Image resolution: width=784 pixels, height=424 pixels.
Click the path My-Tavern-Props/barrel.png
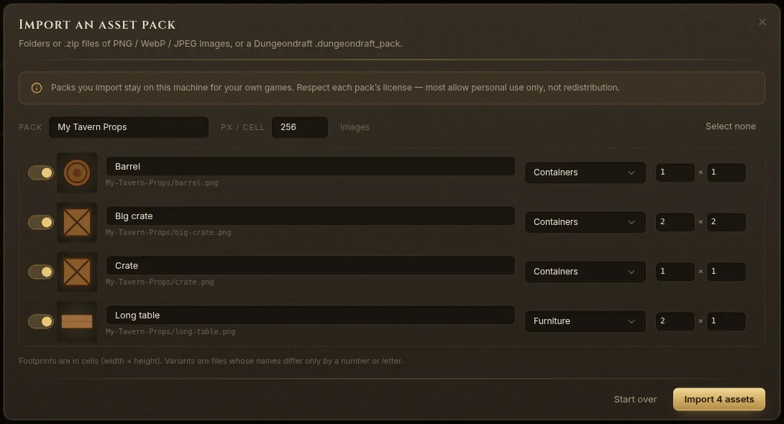(x=162, y=183)
